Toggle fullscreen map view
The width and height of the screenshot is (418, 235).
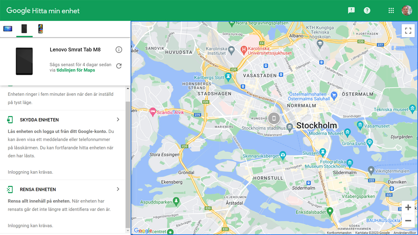(x=408, y=31)
